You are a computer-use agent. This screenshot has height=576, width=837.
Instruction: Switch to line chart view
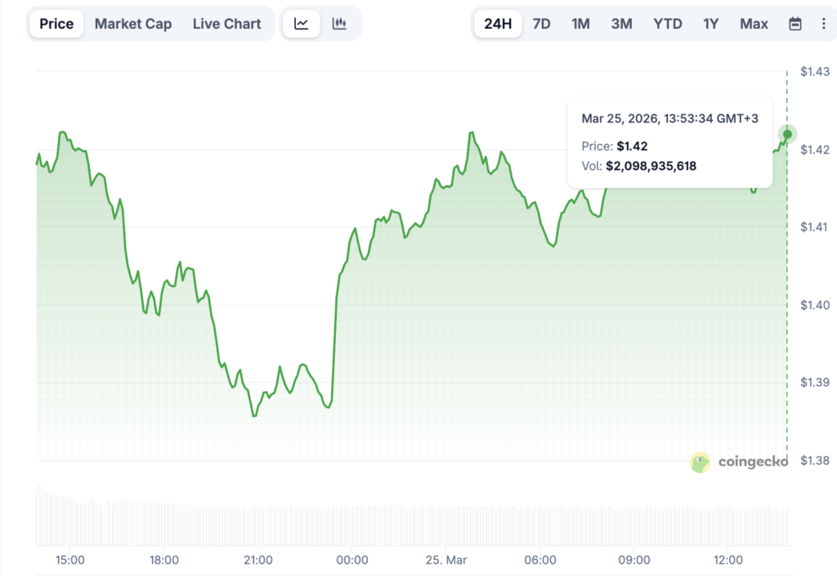pos(302,24)
